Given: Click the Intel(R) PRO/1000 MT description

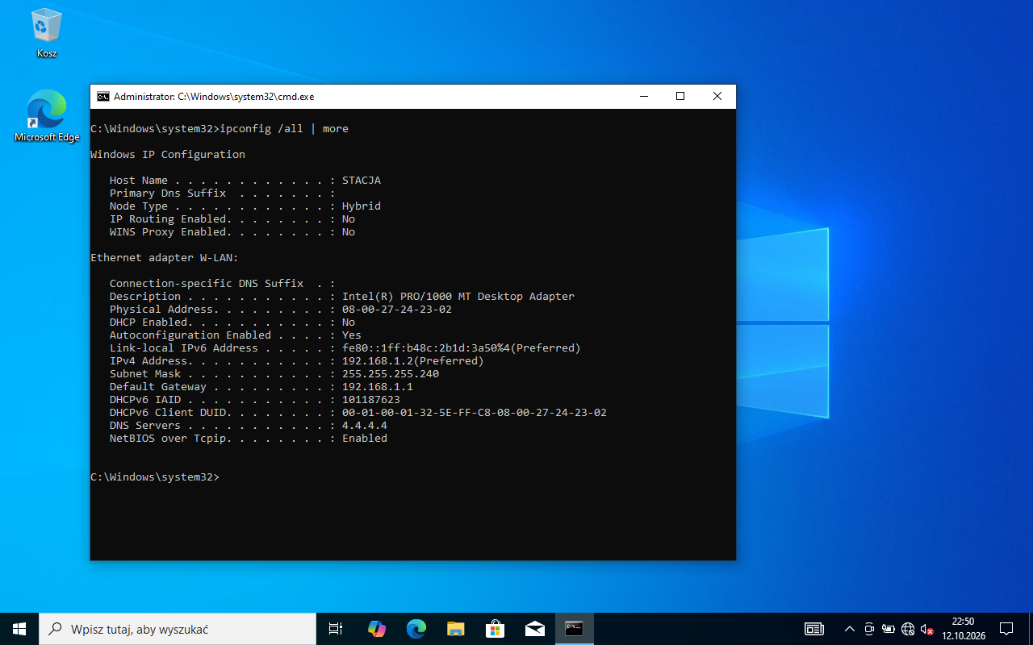Looking at the screenshot, I should (458, 297).
